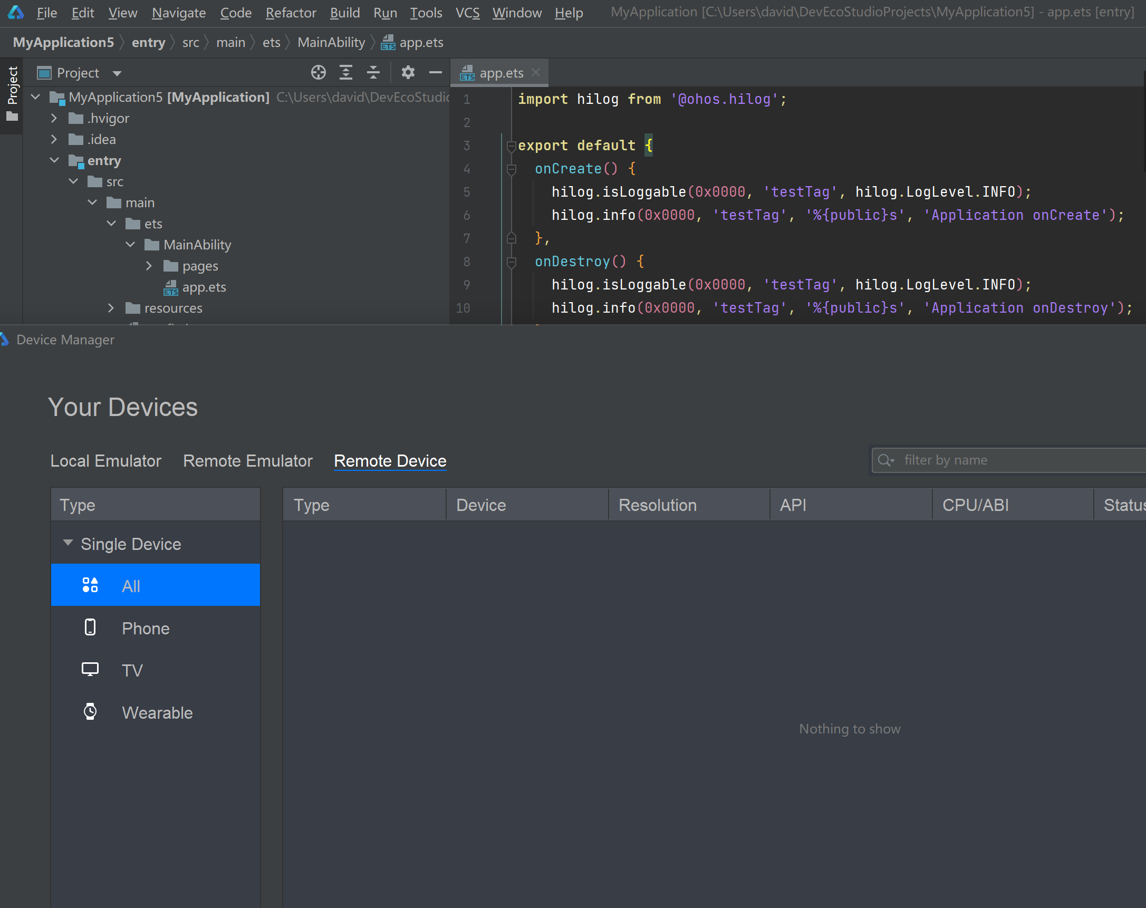Click the entry breadcrumb segment
This screenshot has height=908, width=1146.
[148, 43]
